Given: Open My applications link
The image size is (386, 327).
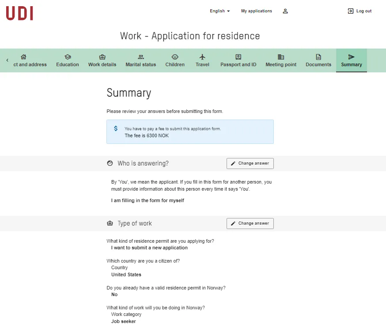Looking at the screenshot, I should 257,11.
